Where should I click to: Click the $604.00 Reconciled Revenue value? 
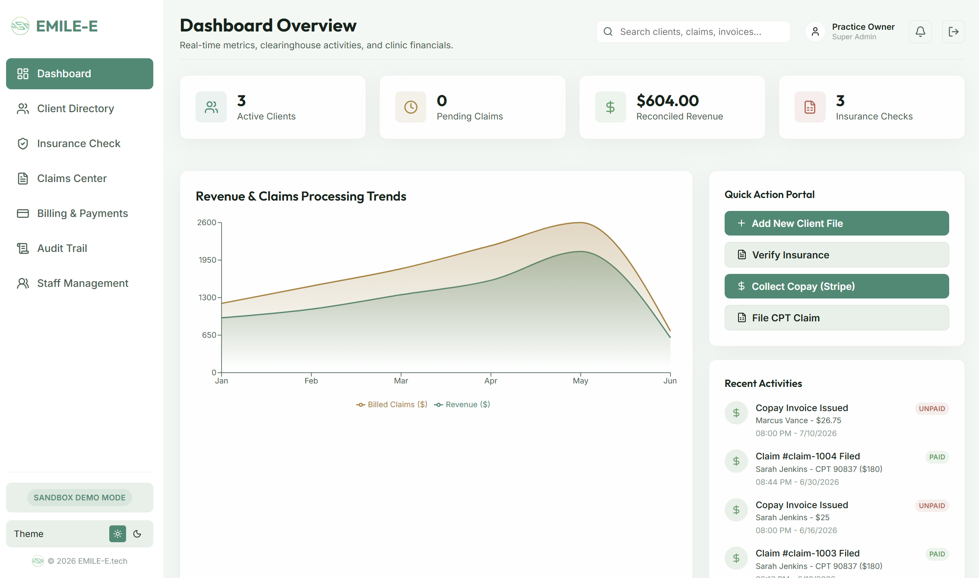tap(668, 101)
